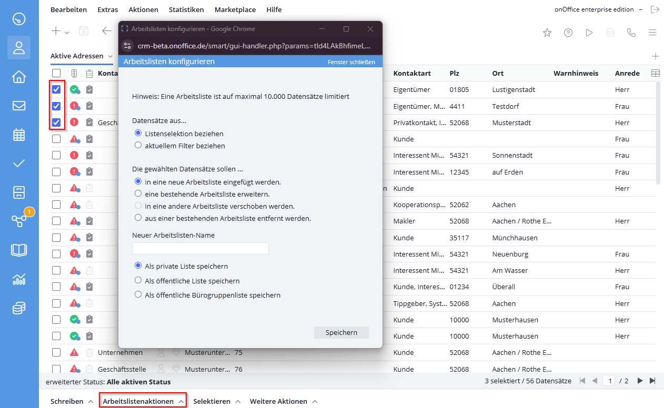The width and height of the screenshot is (664, 408).
Task: Uncheck the checkbox of the Lustigenstadt row
Action: (56, 89)
